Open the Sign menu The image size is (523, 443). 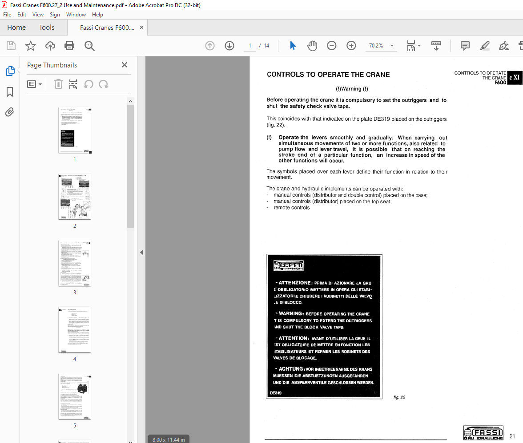coord(55,14)
